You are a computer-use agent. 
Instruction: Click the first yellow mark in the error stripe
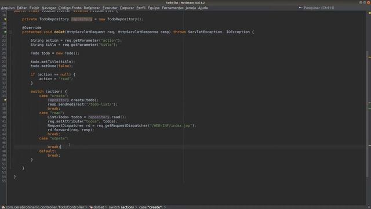coord(370,57)
